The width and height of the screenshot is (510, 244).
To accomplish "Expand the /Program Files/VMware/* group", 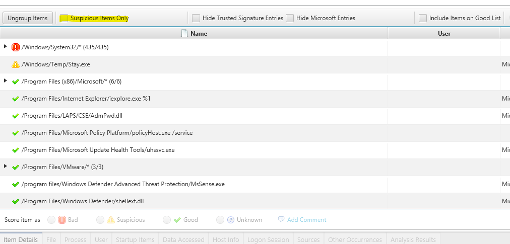I will click(x=6, y=167).
